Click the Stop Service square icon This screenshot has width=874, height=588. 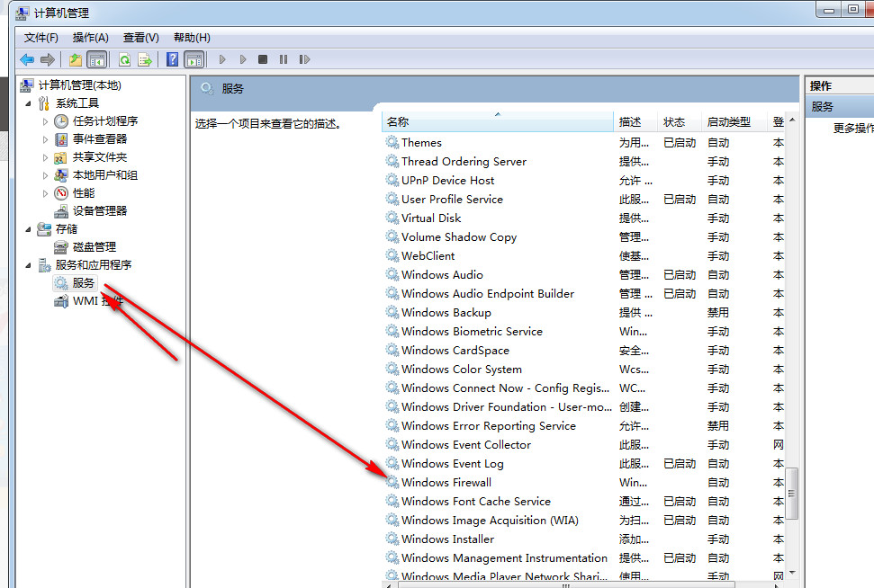(x=263, y=59)
